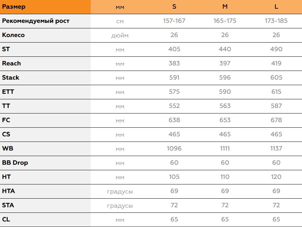Click the "Рекомендуемый рост" row label
Image resolution: width=302 pixels, height=227 pixels.
36,21
